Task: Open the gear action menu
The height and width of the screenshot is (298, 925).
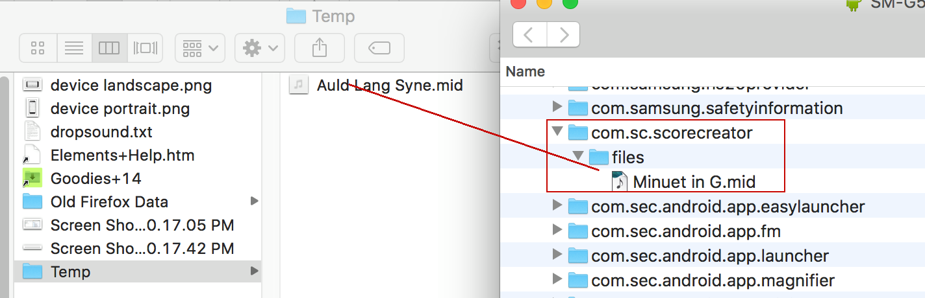Action: (x=260, y=48)
